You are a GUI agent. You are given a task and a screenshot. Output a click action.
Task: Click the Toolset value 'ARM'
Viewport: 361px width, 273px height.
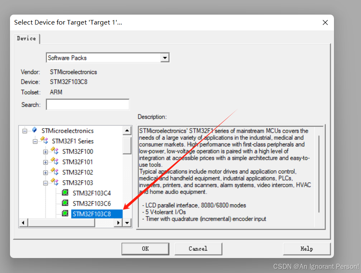click(56, 92)
